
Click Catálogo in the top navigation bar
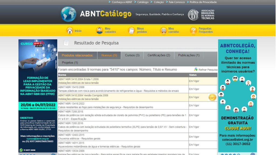point(142,2)
